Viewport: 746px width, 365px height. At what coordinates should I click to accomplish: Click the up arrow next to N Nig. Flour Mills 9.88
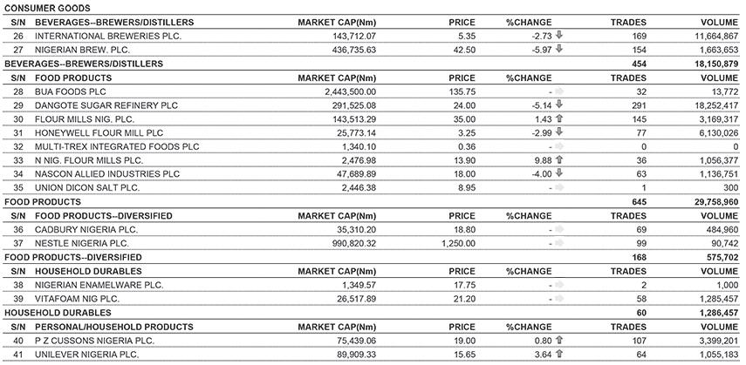(559, 160)
